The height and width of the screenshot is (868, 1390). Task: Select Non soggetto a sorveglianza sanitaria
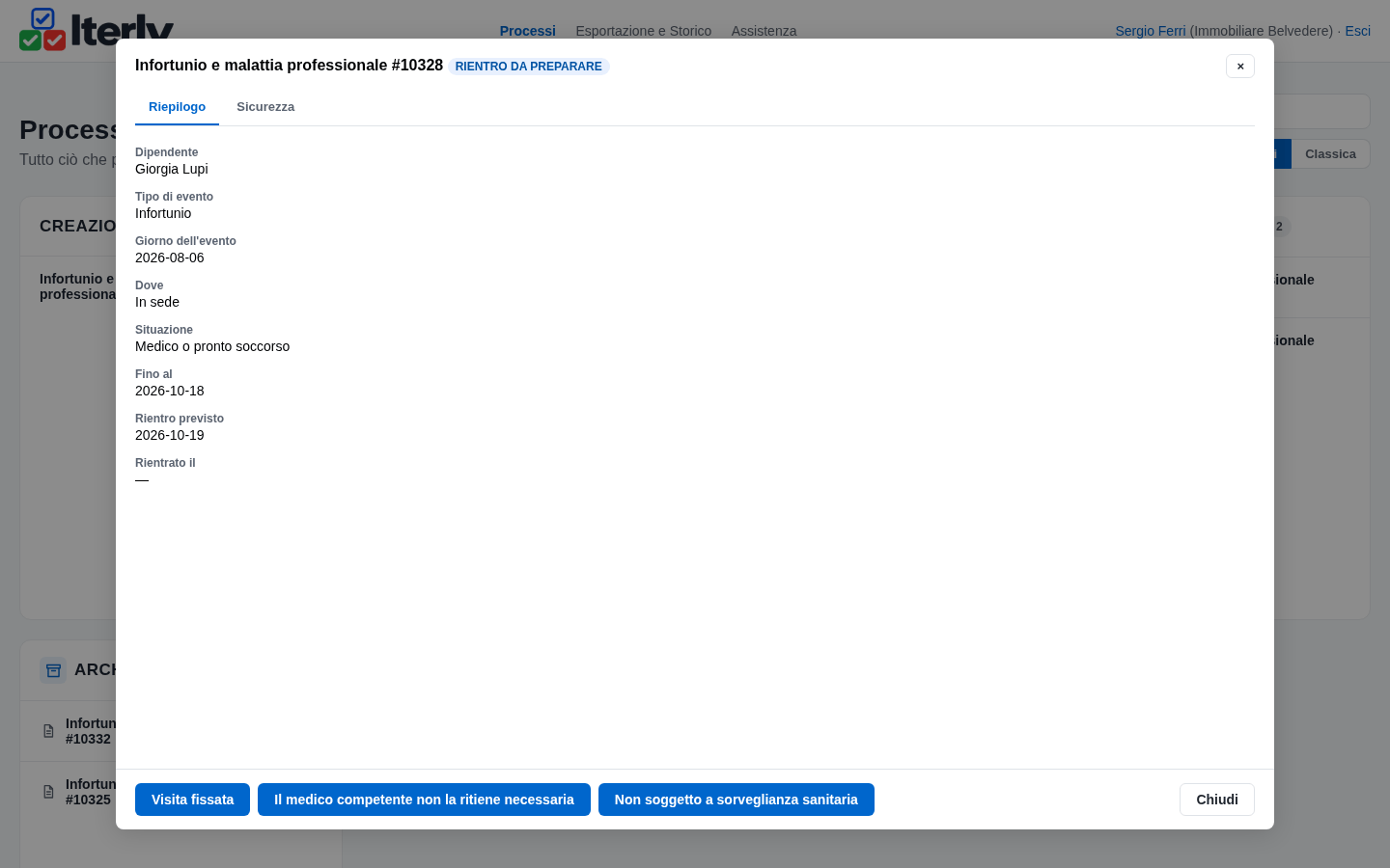tap(737, 800)
